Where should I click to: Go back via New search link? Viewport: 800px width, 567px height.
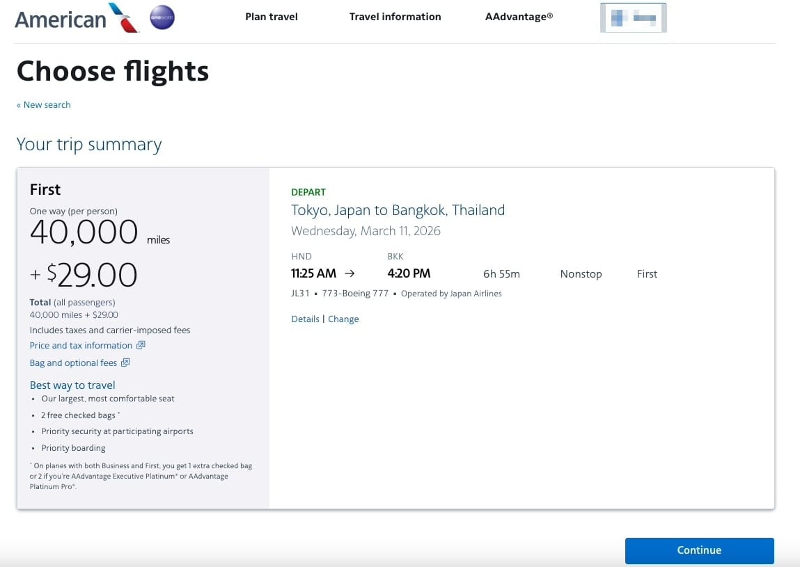coord(44,105)
